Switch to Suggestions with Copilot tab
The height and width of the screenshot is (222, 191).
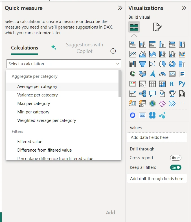[84, 48]
